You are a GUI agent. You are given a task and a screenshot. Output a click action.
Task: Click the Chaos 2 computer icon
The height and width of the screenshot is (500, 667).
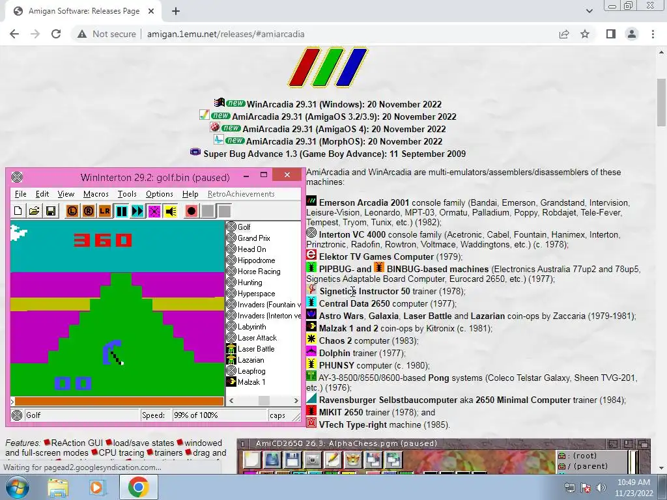click(311, 339)
